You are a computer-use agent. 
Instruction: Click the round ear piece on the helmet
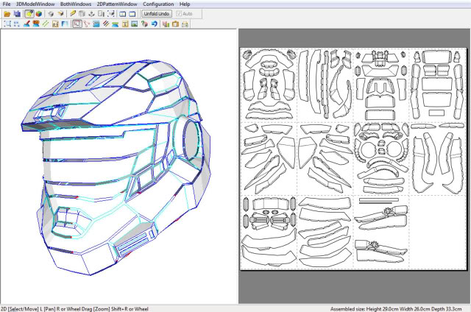[191, 141]
